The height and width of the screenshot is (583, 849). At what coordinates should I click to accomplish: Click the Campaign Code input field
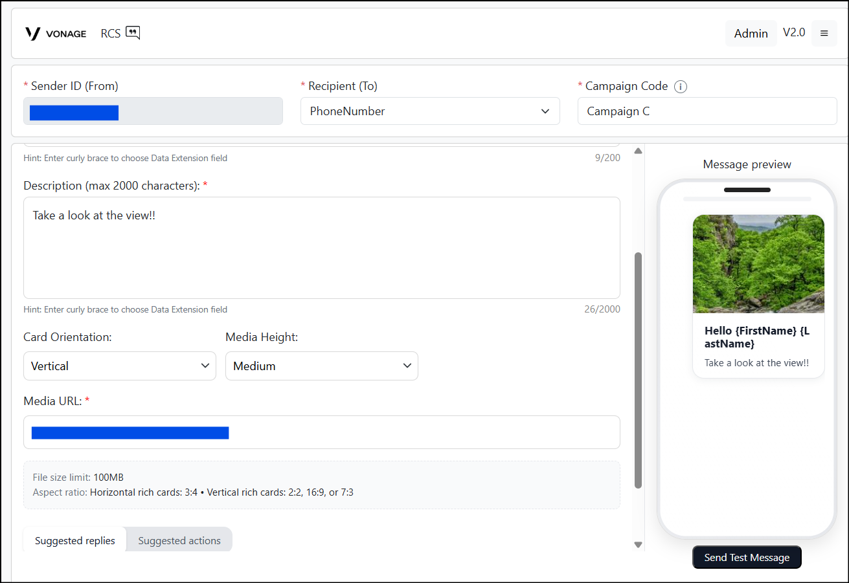707,111
